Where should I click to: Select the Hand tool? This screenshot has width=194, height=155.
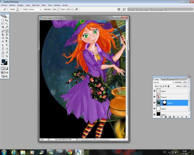tap(3, 56)
